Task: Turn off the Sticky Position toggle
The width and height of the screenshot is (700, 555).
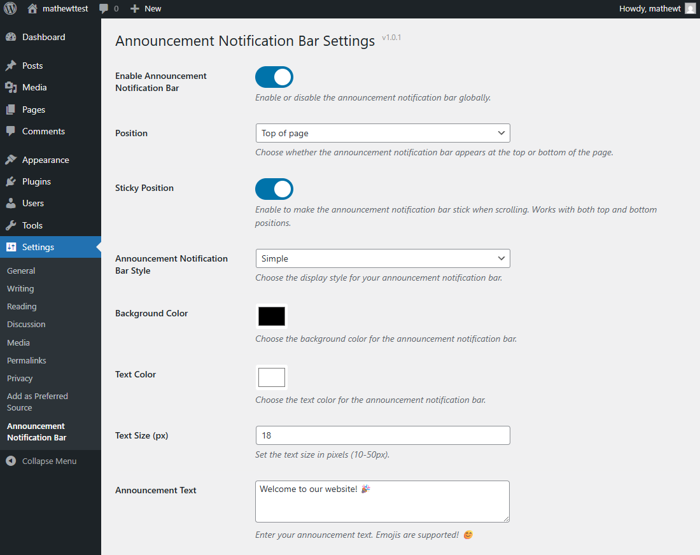Action: [274, 189]
